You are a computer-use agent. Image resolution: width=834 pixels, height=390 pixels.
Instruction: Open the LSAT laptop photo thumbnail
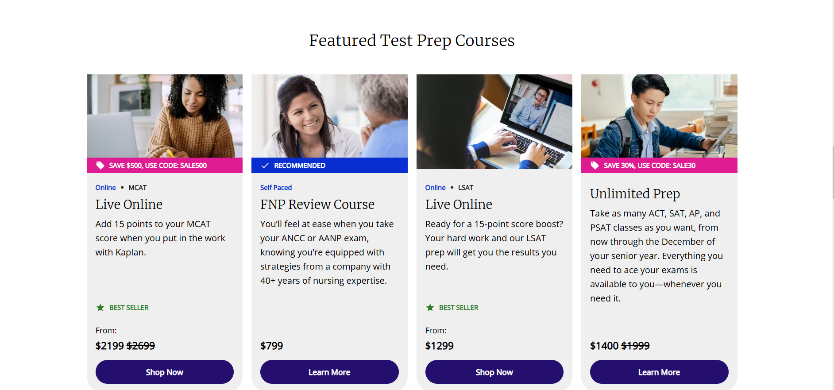(494, 122)
